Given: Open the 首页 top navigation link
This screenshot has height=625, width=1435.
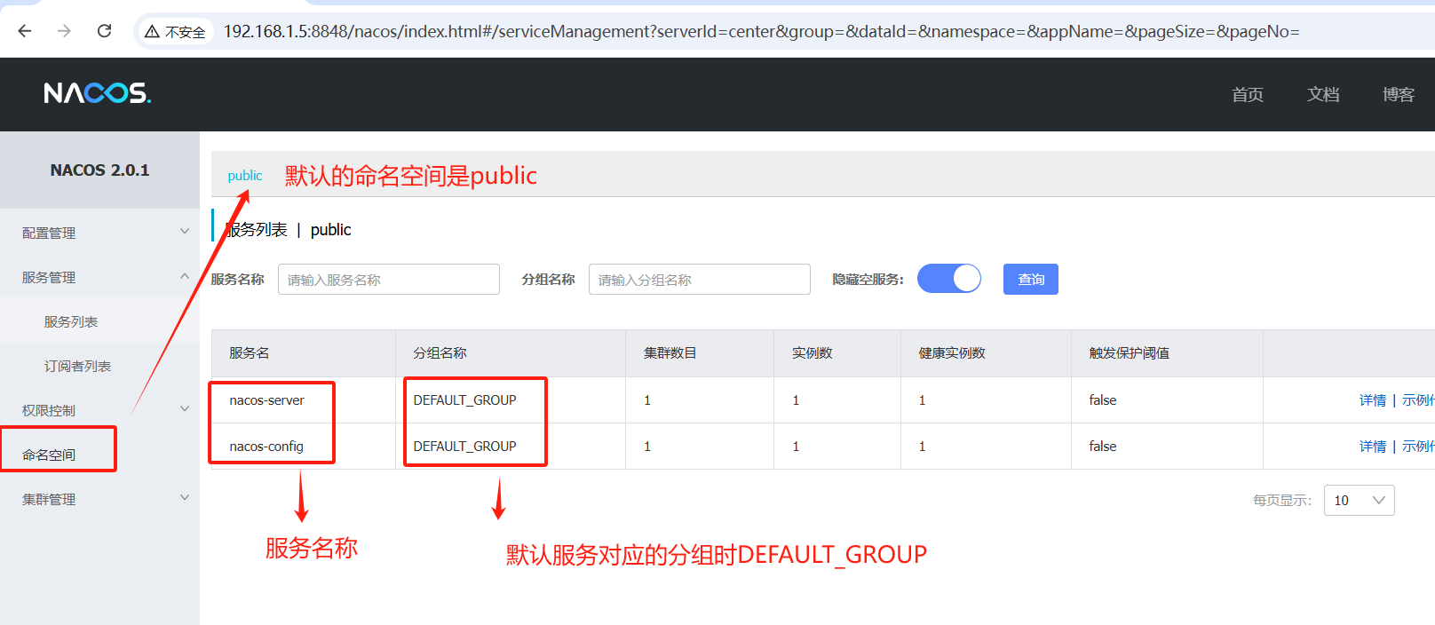Looking at the screenshot, I should [x=1248, y=94].
